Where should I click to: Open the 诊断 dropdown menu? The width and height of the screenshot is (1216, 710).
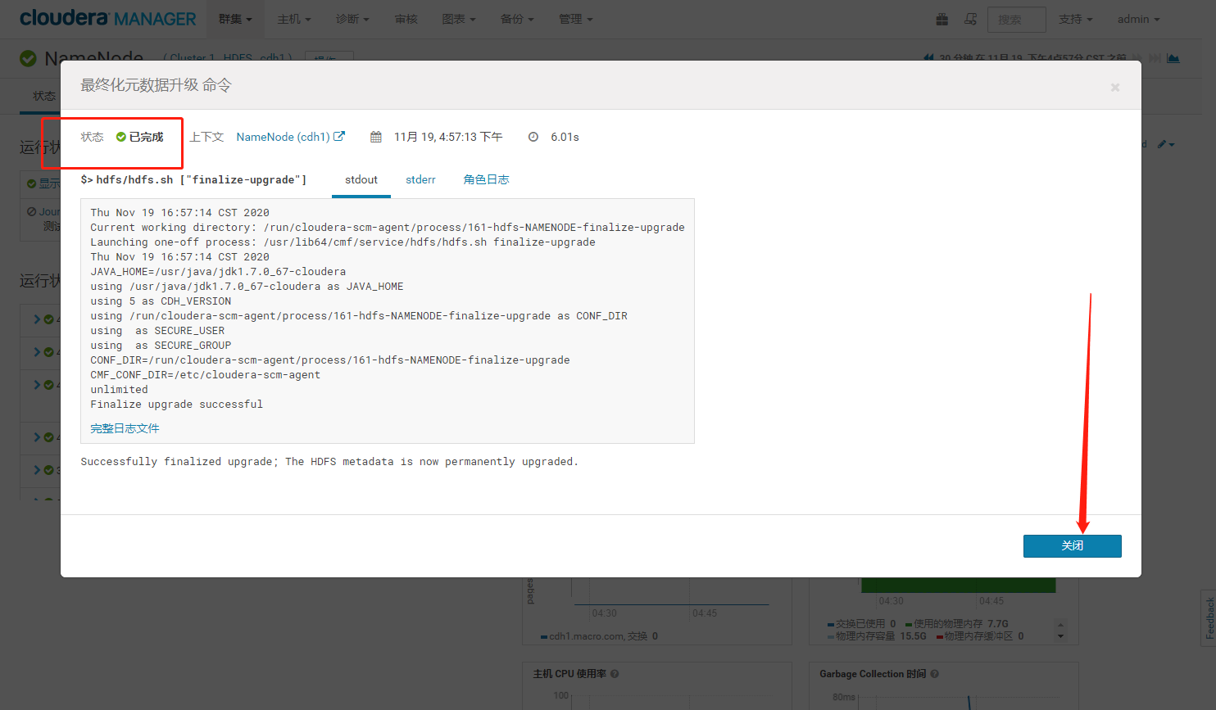pyautogui.click(x=352, y=19)
